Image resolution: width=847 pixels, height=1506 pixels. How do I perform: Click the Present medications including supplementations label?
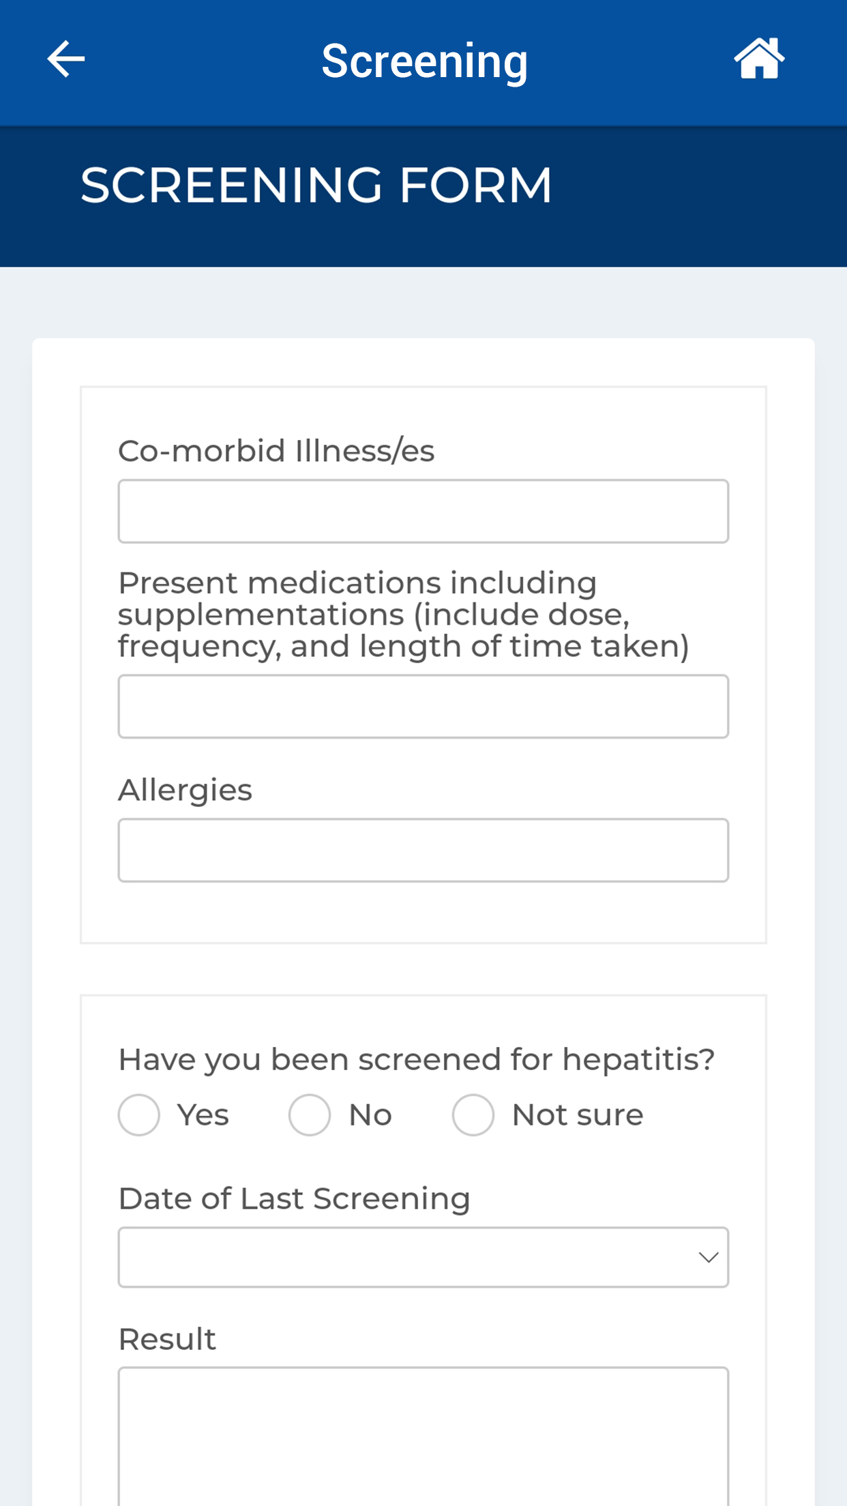click(404, 615)
